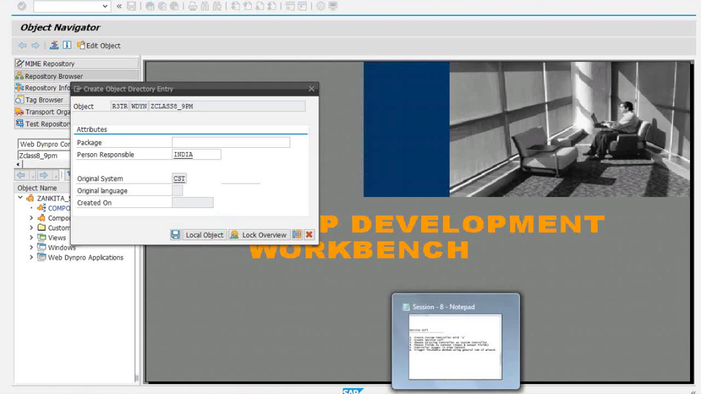This screenshot has width=701, height=394.
Task: Click the Next Page icon
Action: pyautogui.click(x=260, y=6)
